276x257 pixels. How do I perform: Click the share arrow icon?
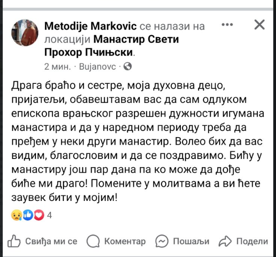point(225,241)
